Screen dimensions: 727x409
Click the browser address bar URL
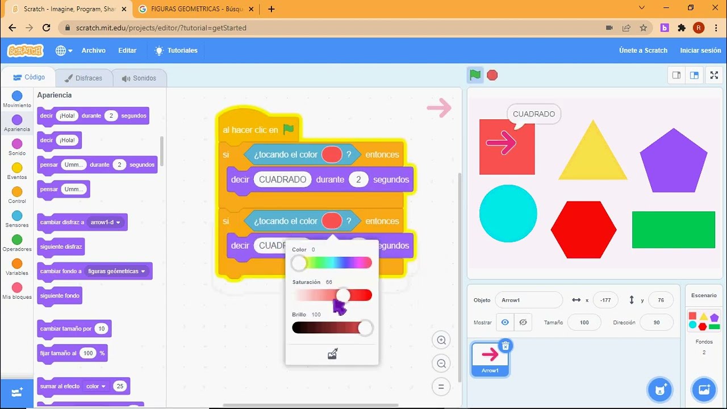161,28
